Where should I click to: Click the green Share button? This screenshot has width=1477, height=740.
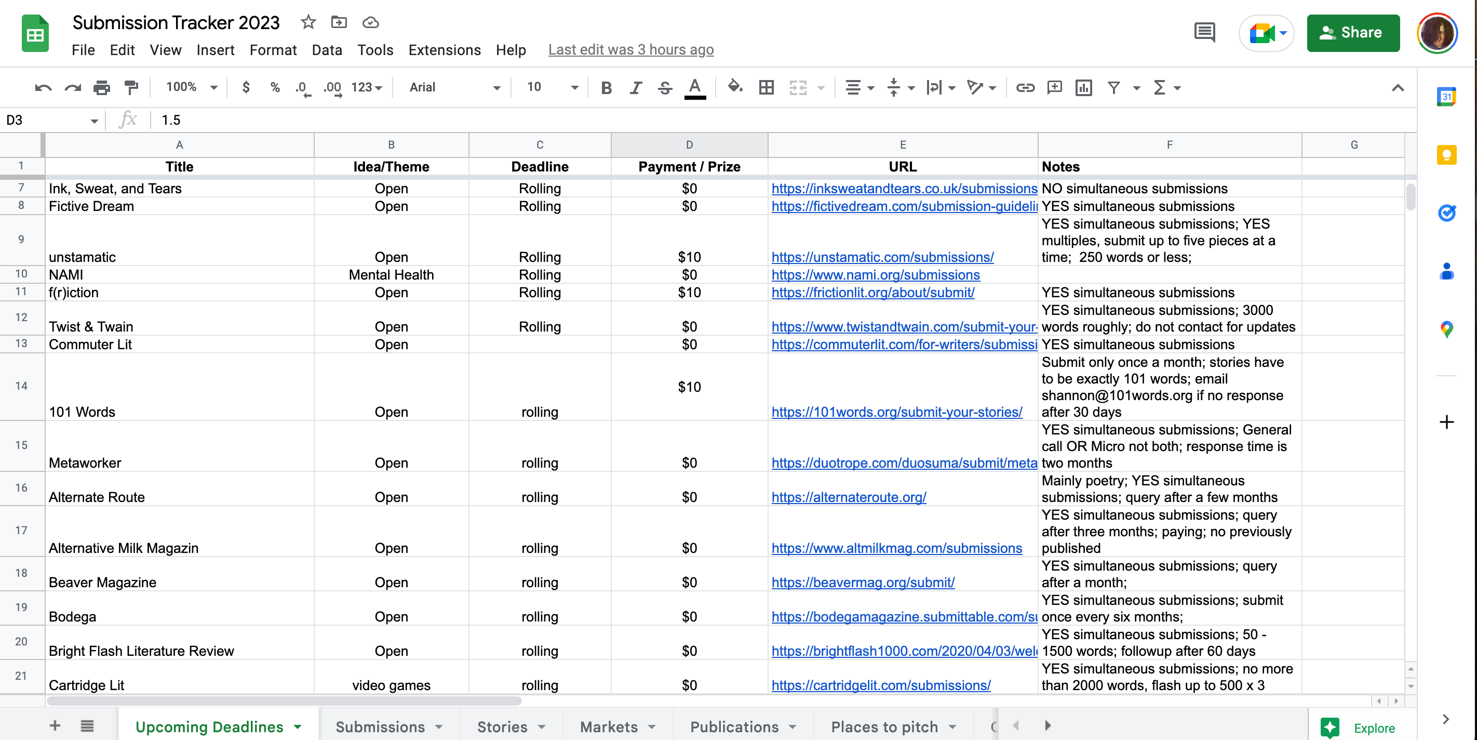point(1352,33)
